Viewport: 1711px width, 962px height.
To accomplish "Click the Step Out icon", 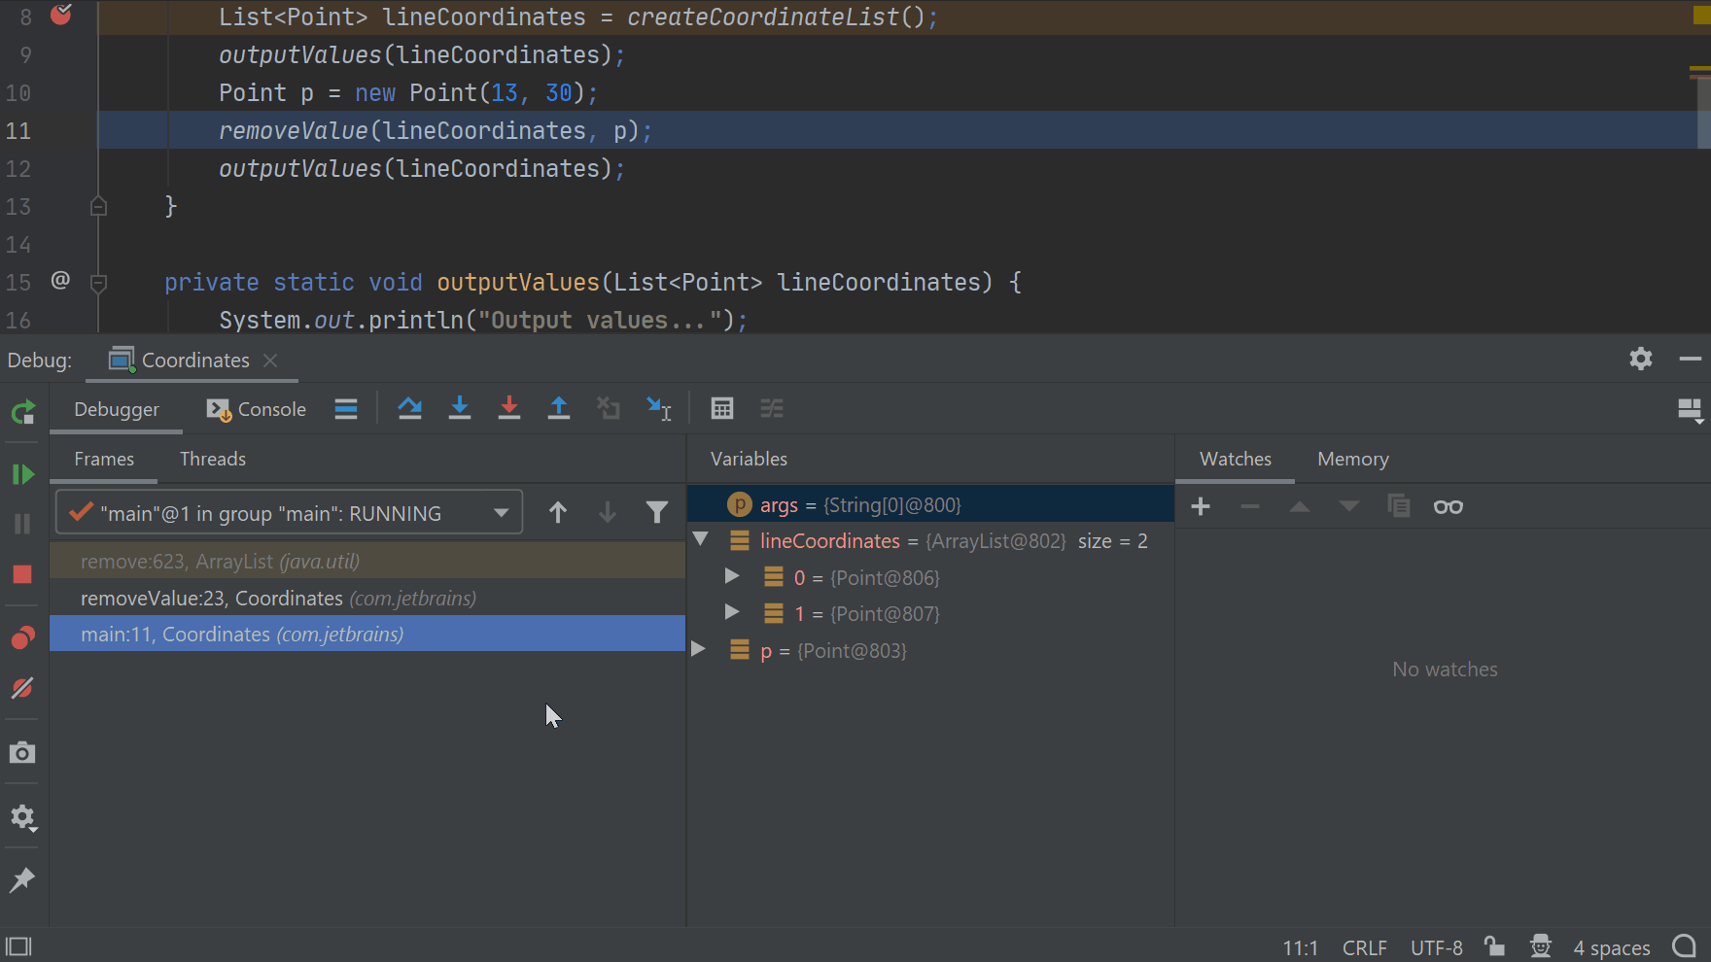I will [559, 409].
